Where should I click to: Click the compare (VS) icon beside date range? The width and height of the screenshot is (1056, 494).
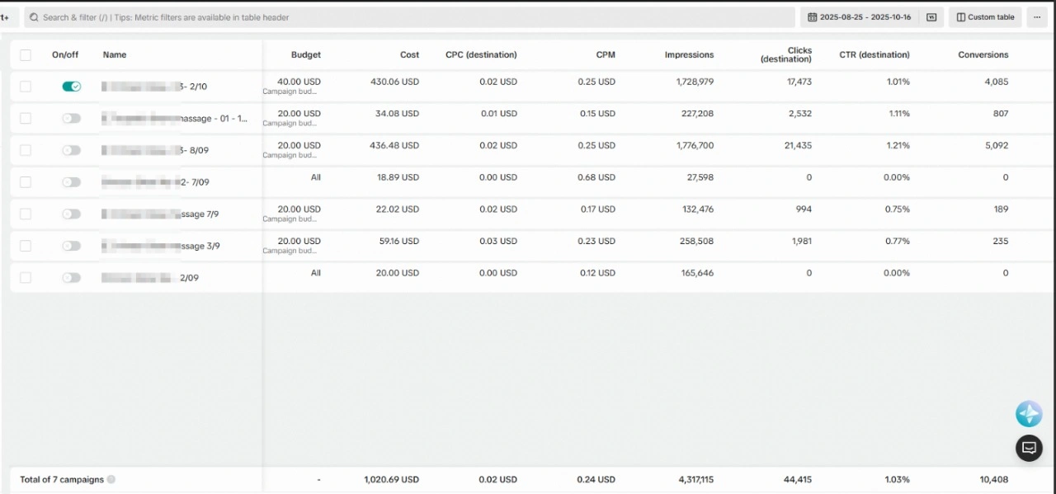click(x=931, y=17)
